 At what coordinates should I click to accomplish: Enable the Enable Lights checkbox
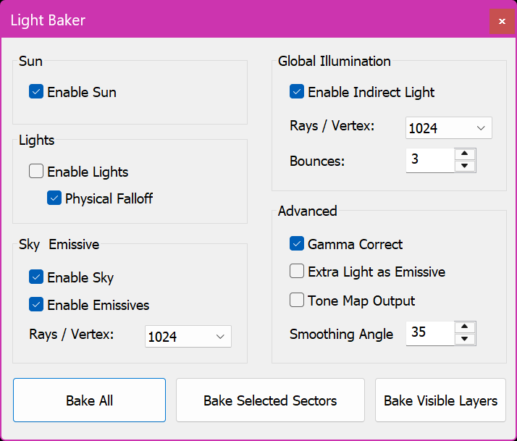pos(36,172)
